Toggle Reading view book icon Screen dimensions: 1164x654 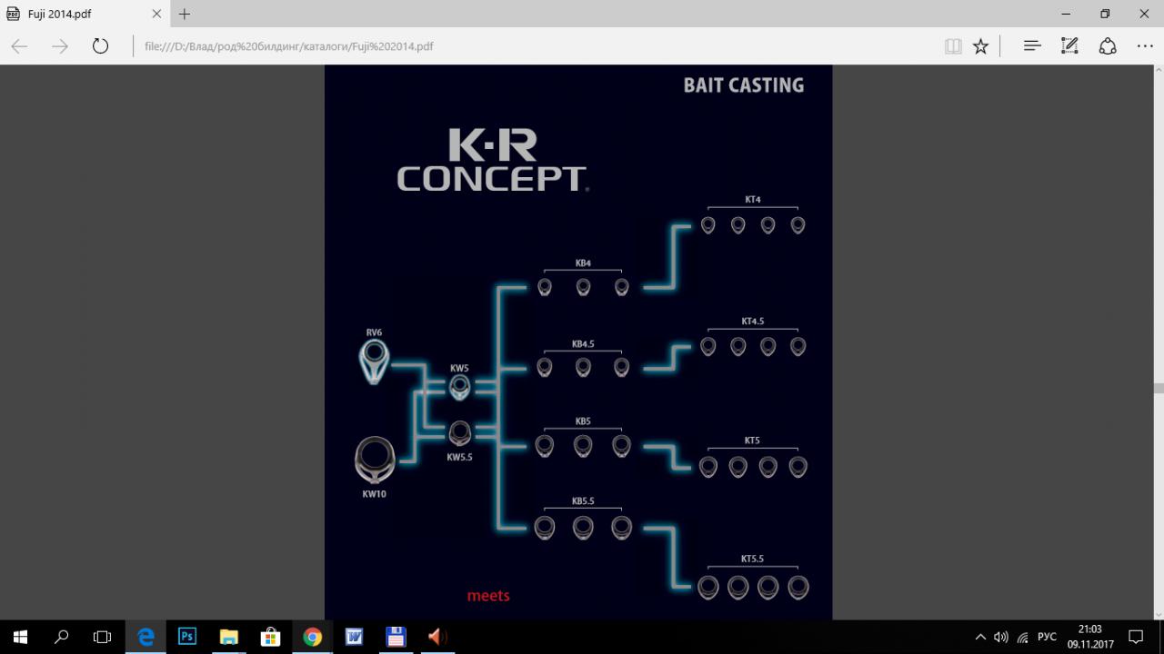(953, 46)
